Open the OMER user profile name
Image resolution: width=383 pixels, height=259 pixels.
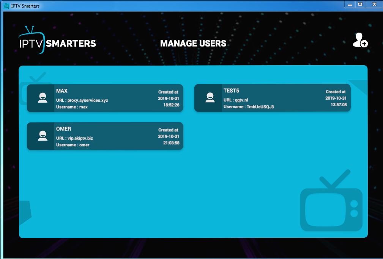coord(63,129)
